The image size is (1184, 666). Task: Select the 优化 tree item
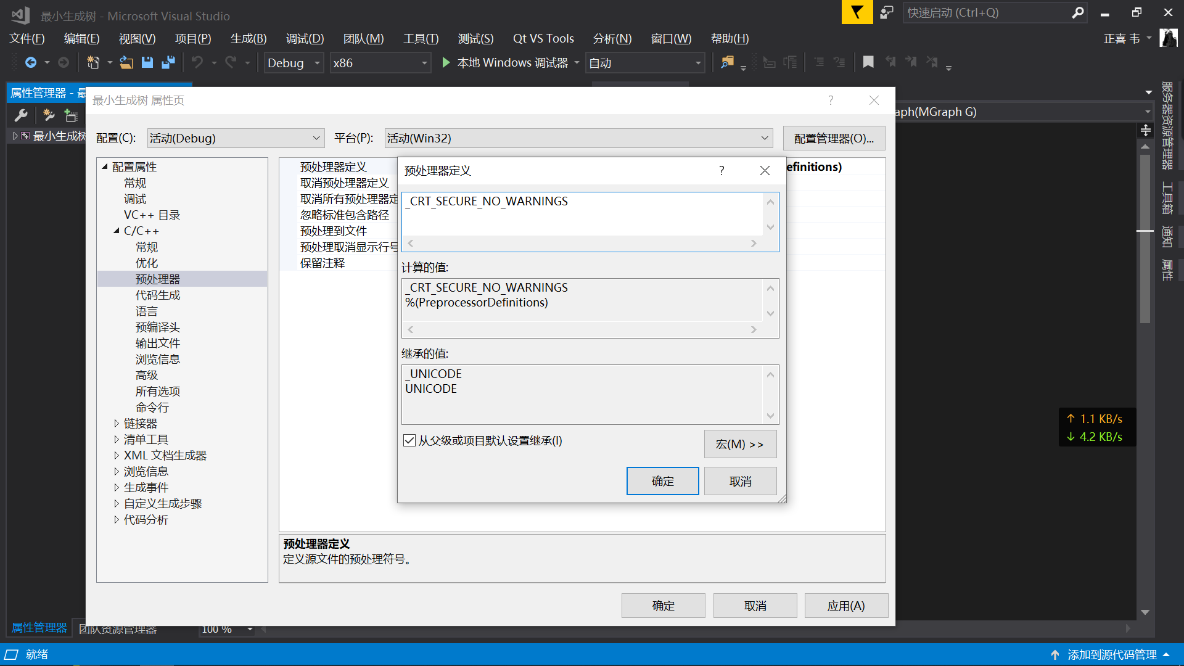[147, 263]
